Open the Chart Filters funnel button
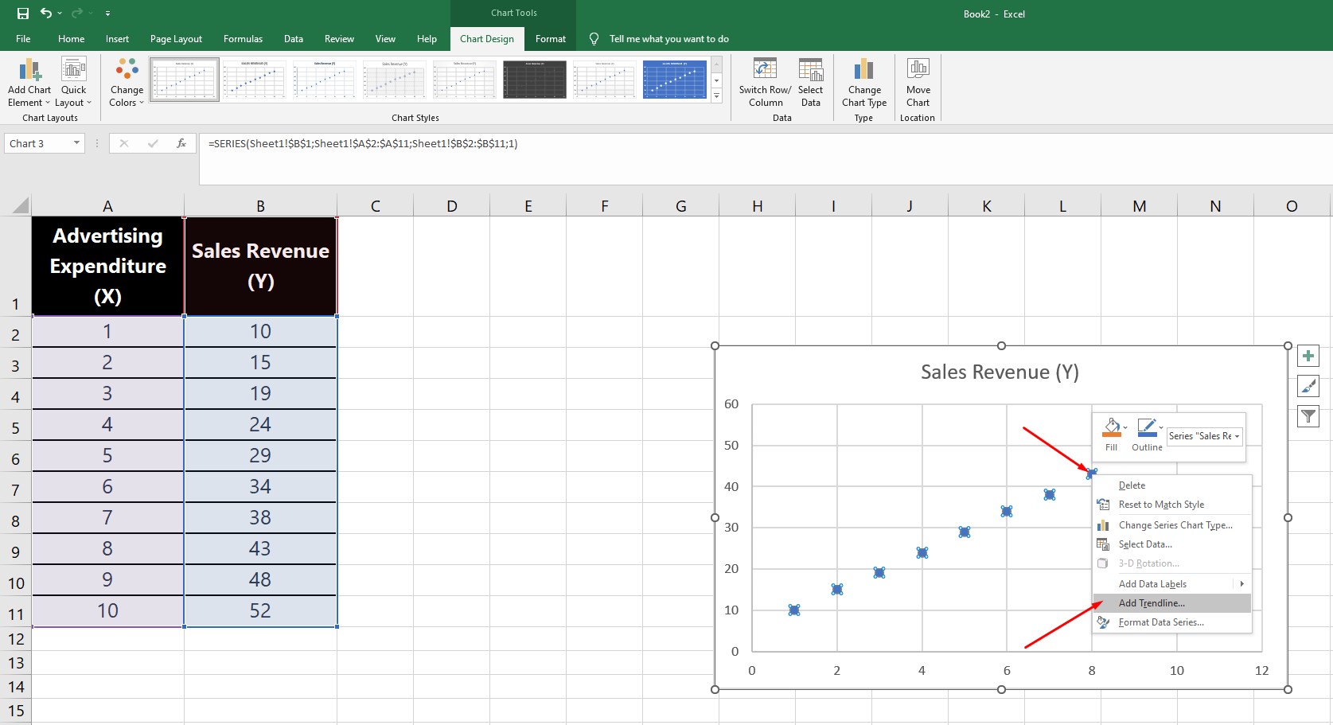The image size is (1333, 725). coord(1308,416)
